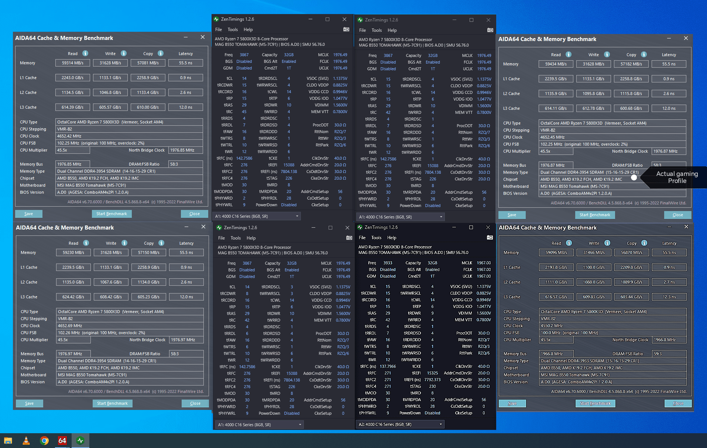Switch to AIDA64 via taskbar icon
The height and width of the screenshot is (448, 707).
pyautogui.click(x=62, y=441)
